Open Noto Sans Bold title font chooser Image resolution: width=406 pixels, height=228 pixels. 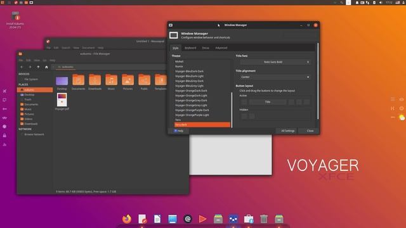point(275,62)
